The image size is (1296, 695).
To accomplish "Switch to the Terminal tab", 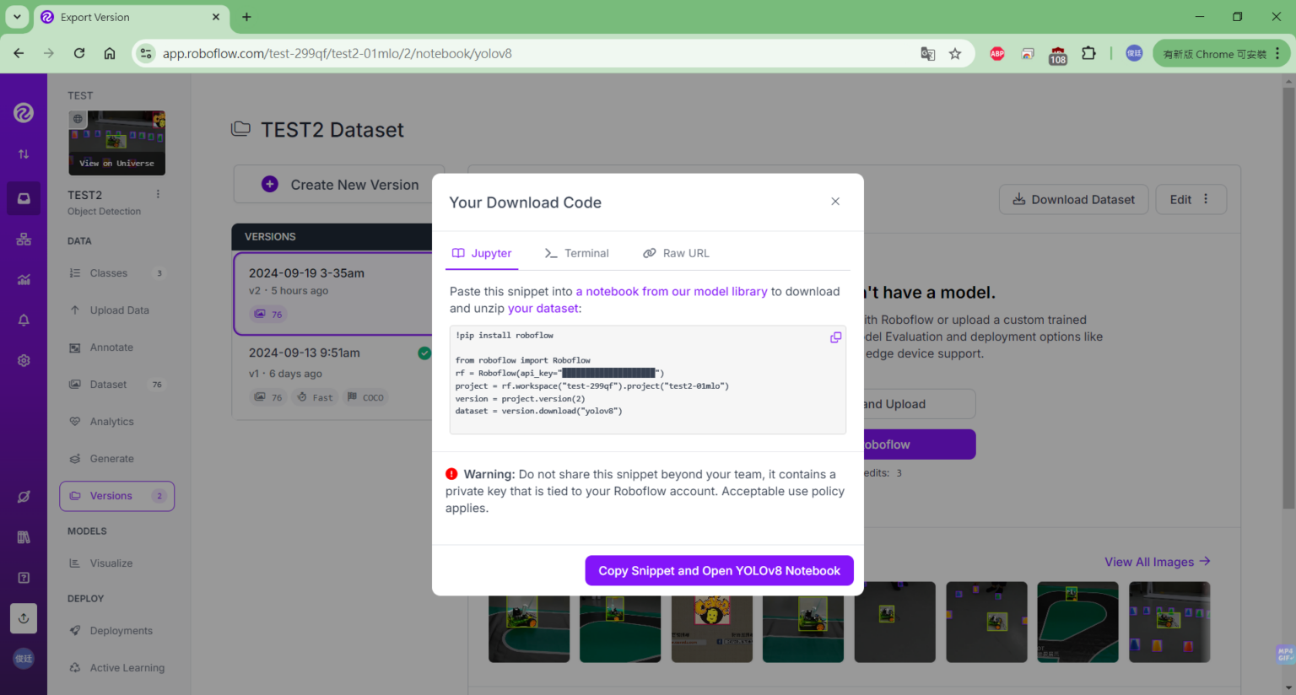I will pyautogui.click(x=577, y=253).
